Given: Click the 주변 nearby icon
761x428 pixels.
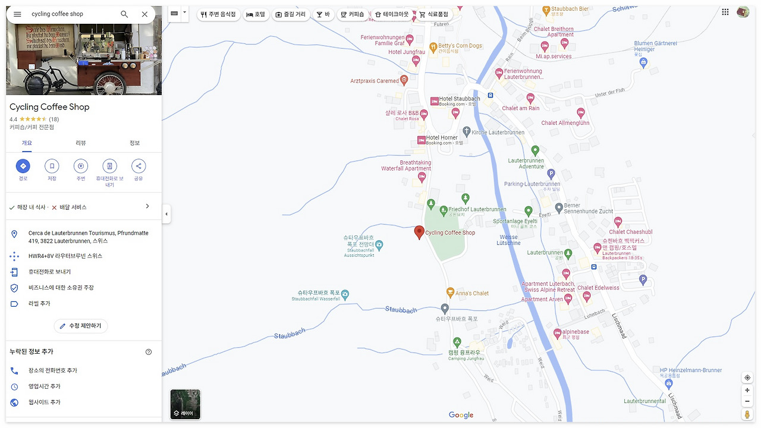Looking at the screenshot, I should (81, 166).
